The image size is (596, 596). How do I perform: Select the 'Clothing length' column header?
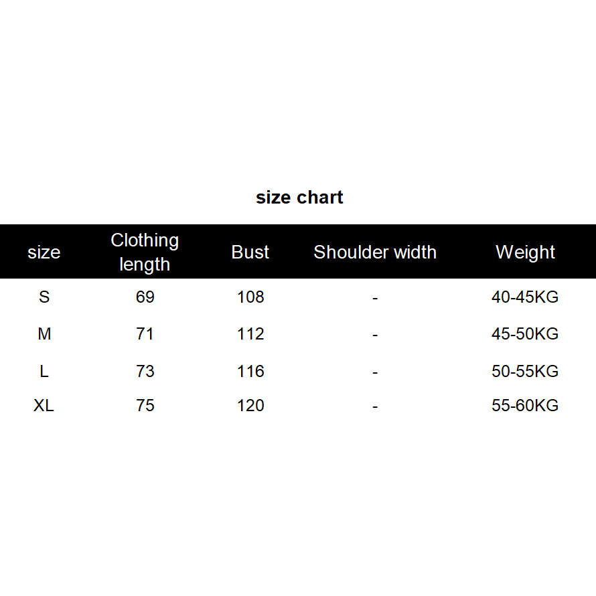click(145, 252)
